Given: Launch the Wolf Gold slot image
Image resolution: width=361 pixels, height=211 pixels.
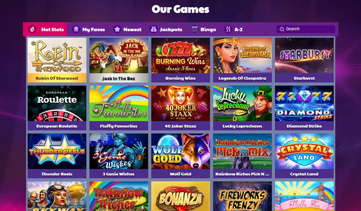Looking at the screenshot, I should [180, 151].
